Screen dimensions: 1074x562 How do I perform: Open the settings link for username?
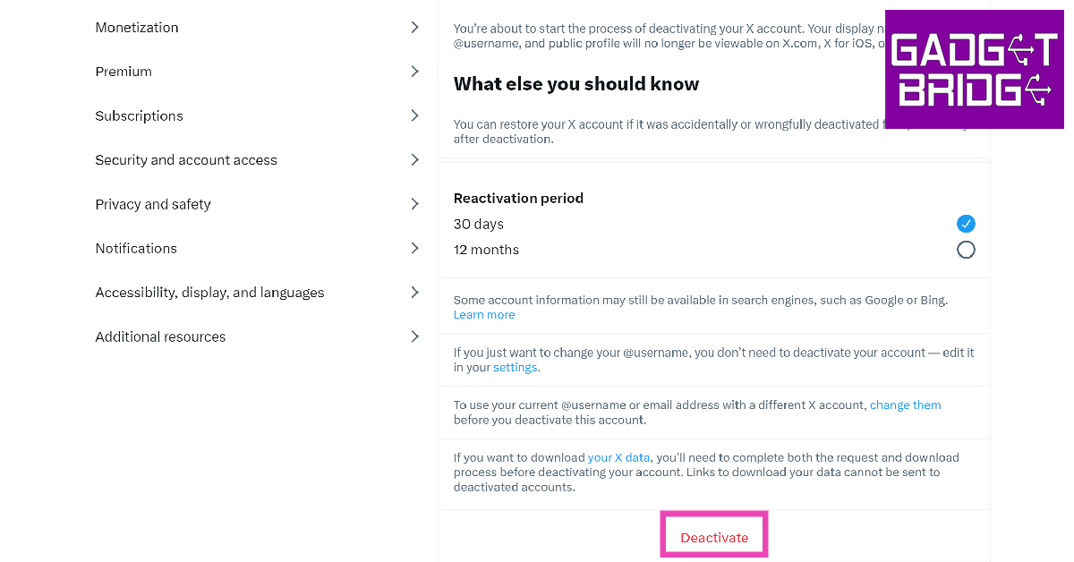click(x=516, y=368)
